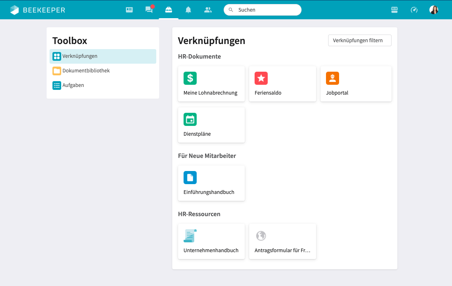Select Verknüpfungen in Toolbox sidebar
452x286 pixels.
pos(103,56)
